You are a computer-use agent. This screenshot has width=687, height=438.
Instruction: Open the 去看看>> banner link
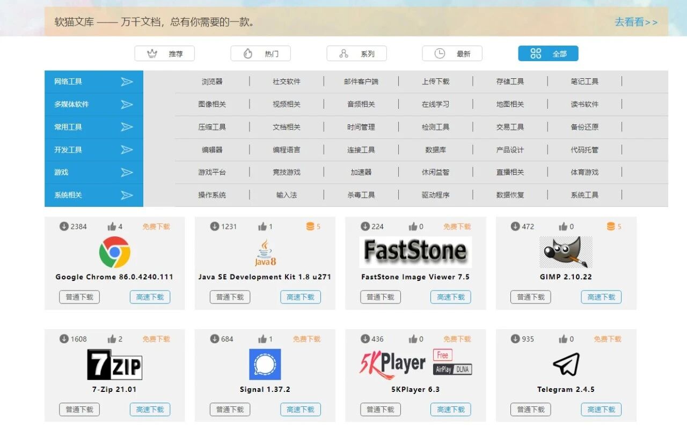pos(635,22)
